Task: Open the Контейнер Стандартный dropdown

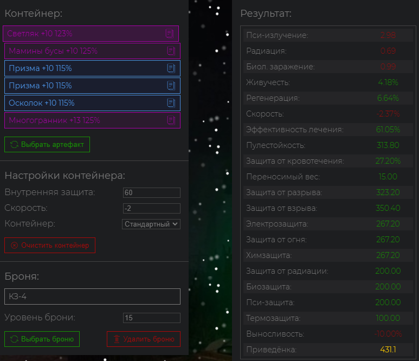Action: coord(151,224)
